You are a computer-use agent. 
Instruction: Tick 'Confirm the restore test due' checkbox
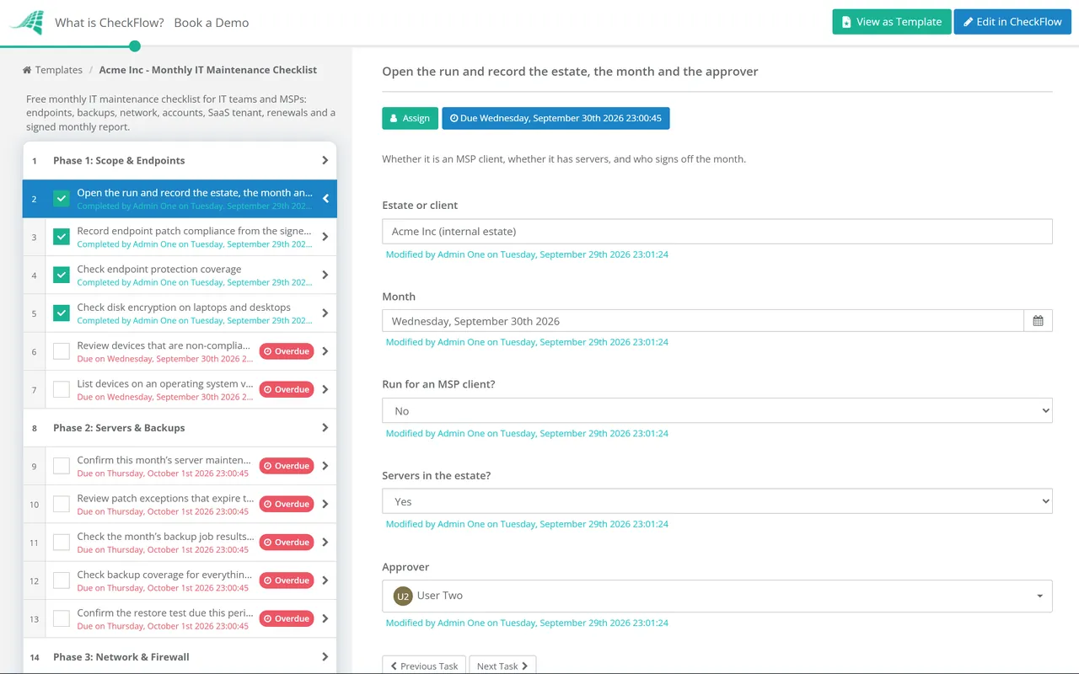[62, 618]
